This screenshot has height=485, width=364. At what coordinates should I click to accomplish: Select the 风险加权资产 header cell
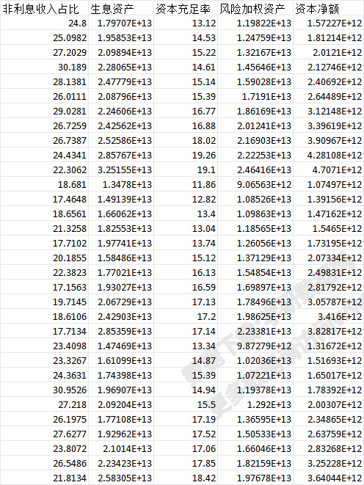255,9
